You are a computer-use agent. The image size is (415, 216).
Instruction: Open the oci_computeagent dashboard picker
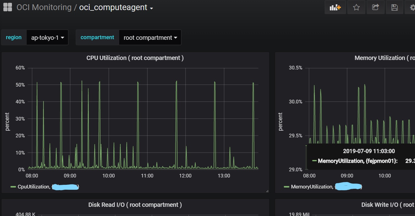[116, 7]
